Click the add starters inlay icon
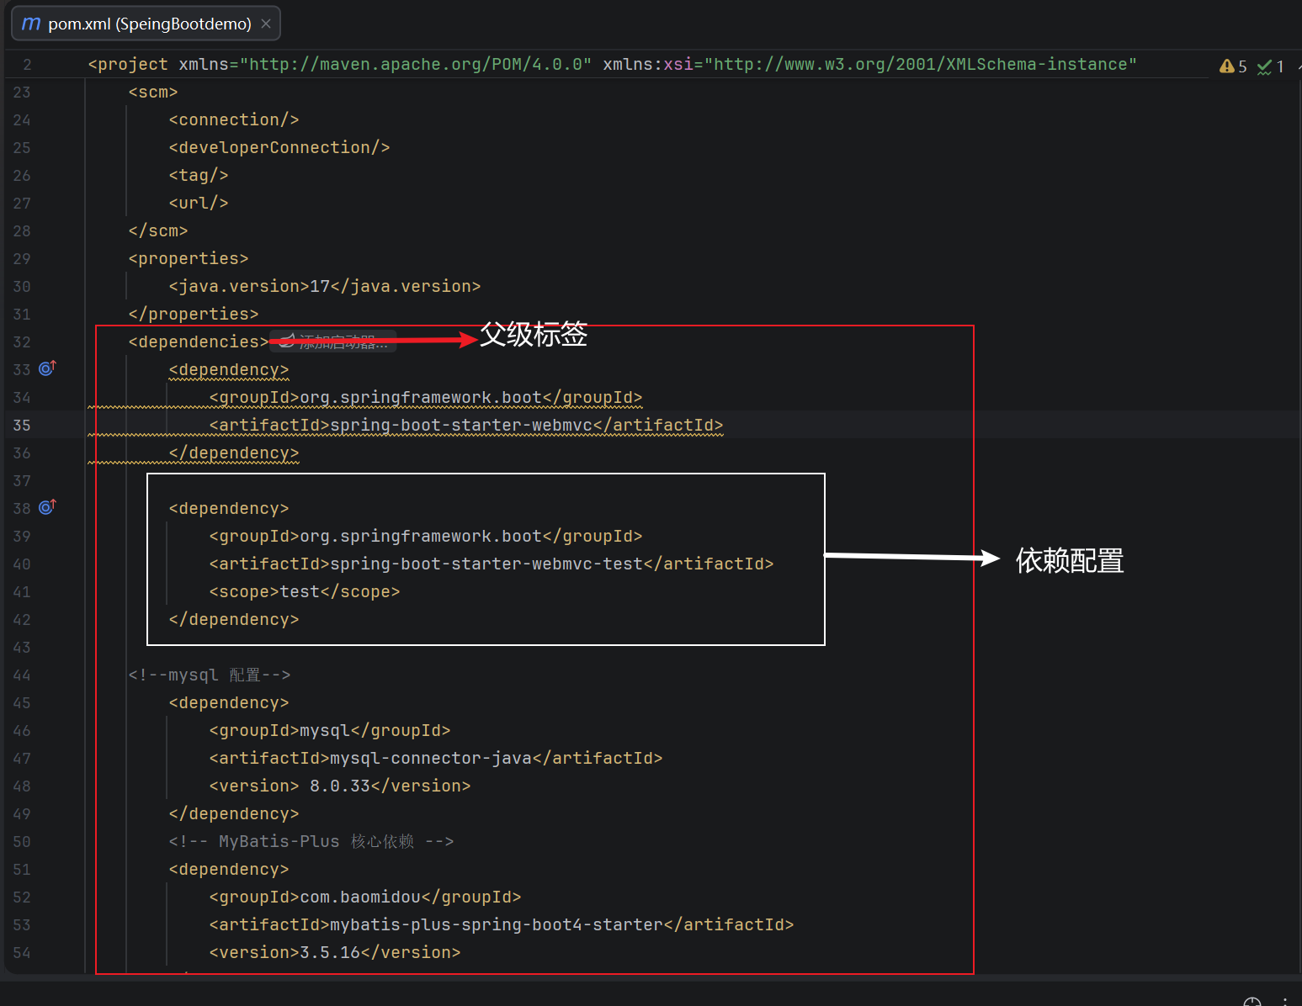 click(x=288, y=341)
